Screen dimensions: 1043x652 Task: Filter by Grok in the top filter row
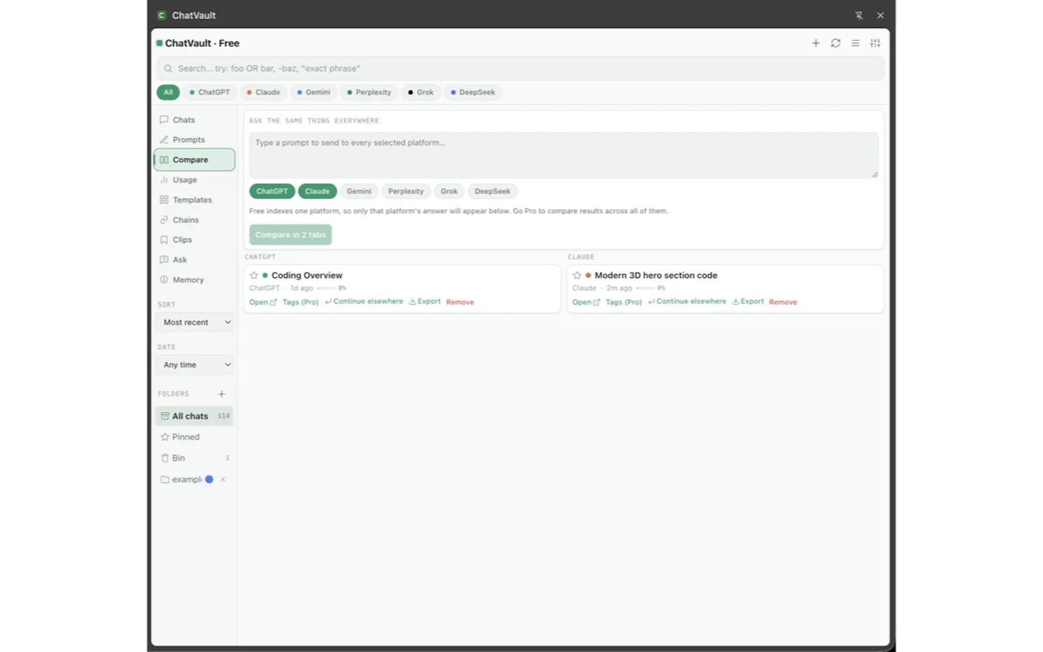click(420, 92)
